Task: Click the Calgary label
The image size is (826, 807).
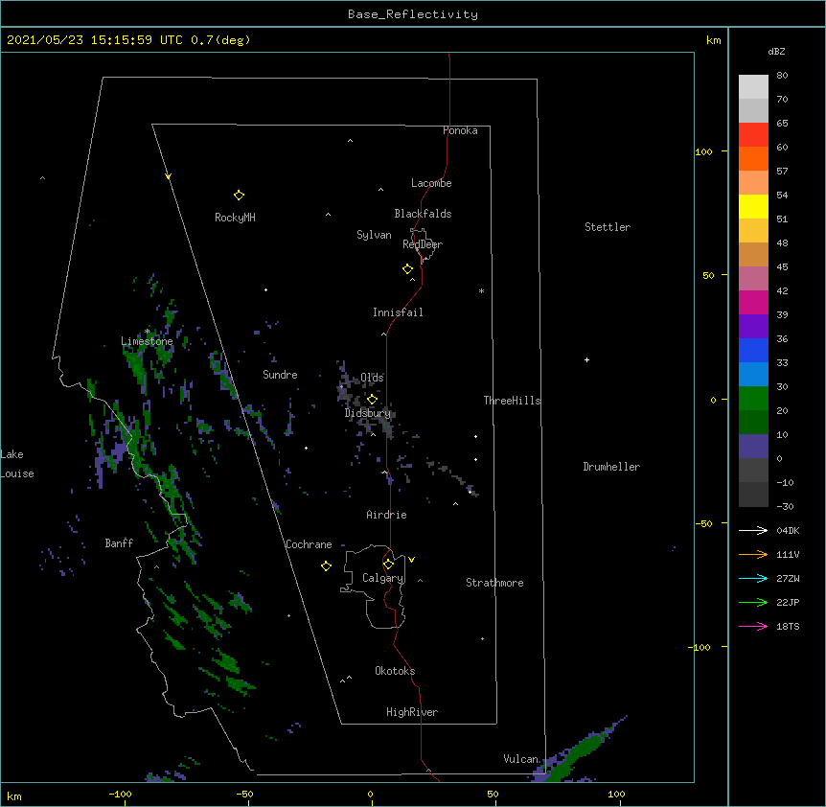Action: pos(383,578)
